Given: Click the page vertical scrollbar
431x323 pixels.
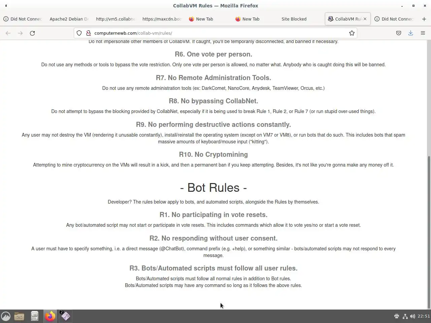Looking at the screenshot, I should (x=429, y=232).
